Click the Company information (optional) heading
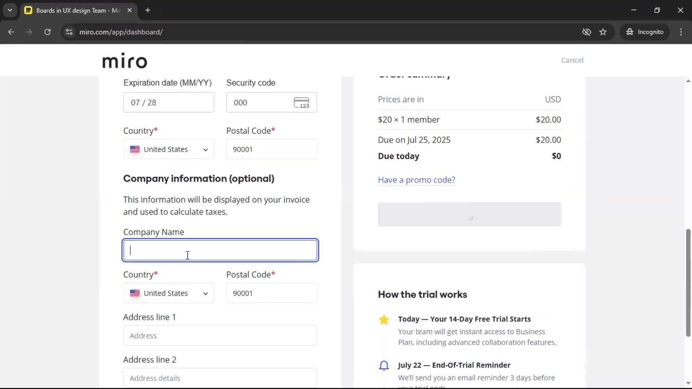The height and width of the screenshot is (389, 692). click(199, 179)
